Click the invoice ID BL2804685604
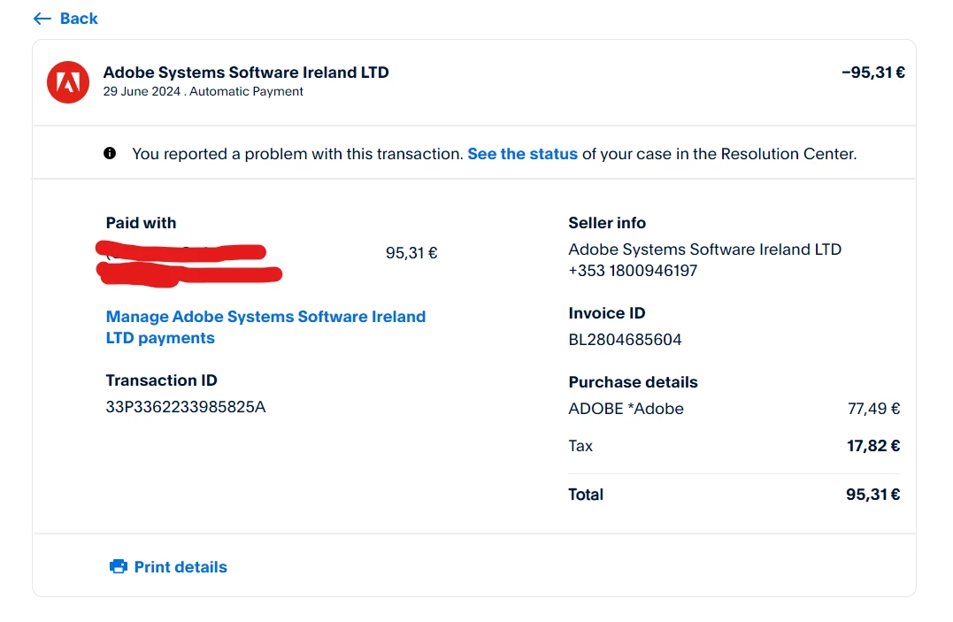The width and height of the screenshot is (953, 622). click(x=625, y=340)
